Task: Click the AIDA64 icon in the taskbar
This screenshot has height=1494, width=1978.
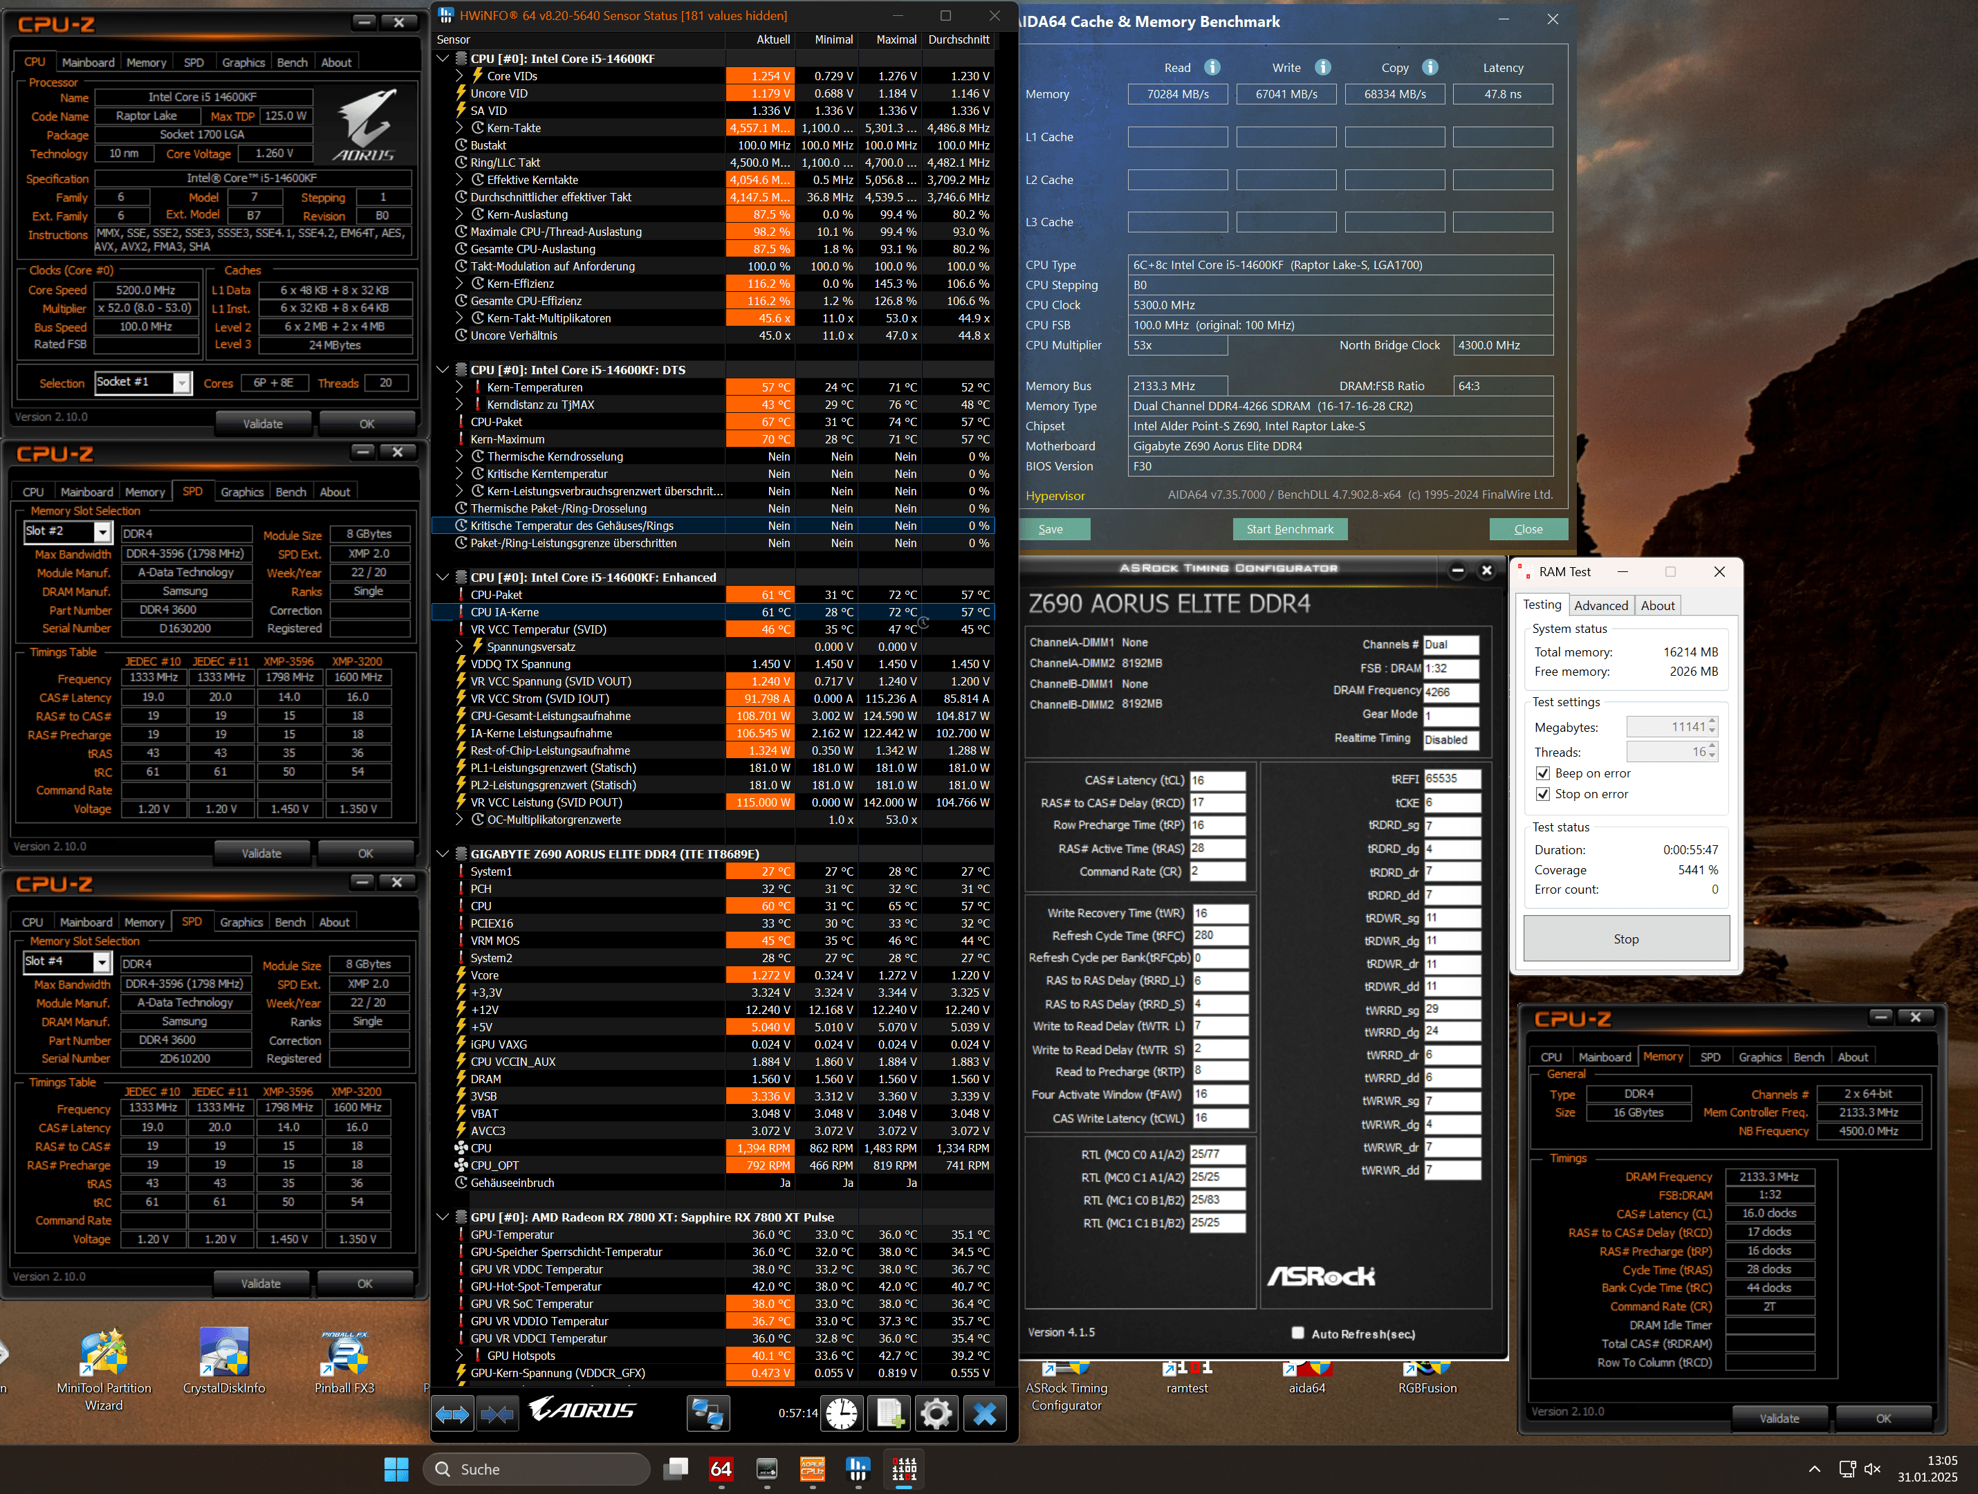Action: coord(721,1469)
